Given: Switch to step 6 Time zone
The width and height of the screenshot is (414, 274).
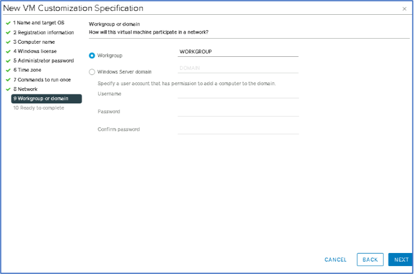Looking at the screenshot, I should [x=27, y=70].
